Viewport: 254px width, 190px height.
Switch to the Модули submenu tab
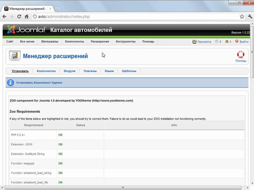pos(69,71)
